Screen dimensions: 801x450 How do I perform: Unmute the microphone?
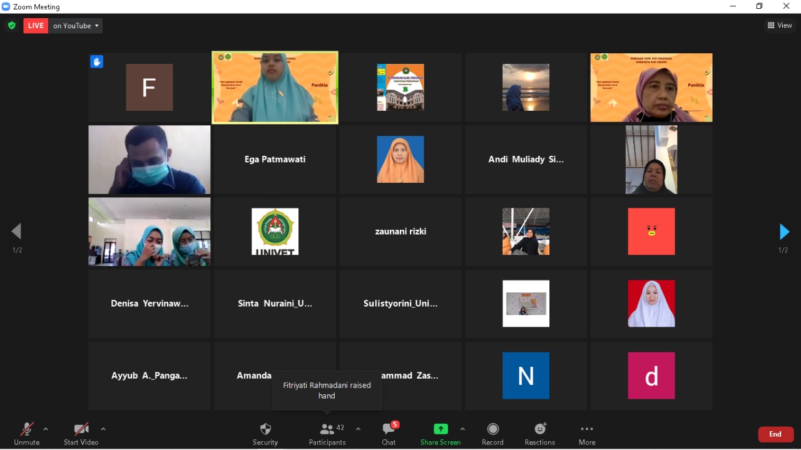coord(26,434)
